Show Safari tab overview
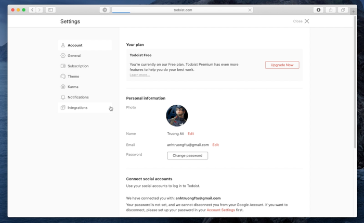This screenshot has height=223, width=364. point(343,10)
